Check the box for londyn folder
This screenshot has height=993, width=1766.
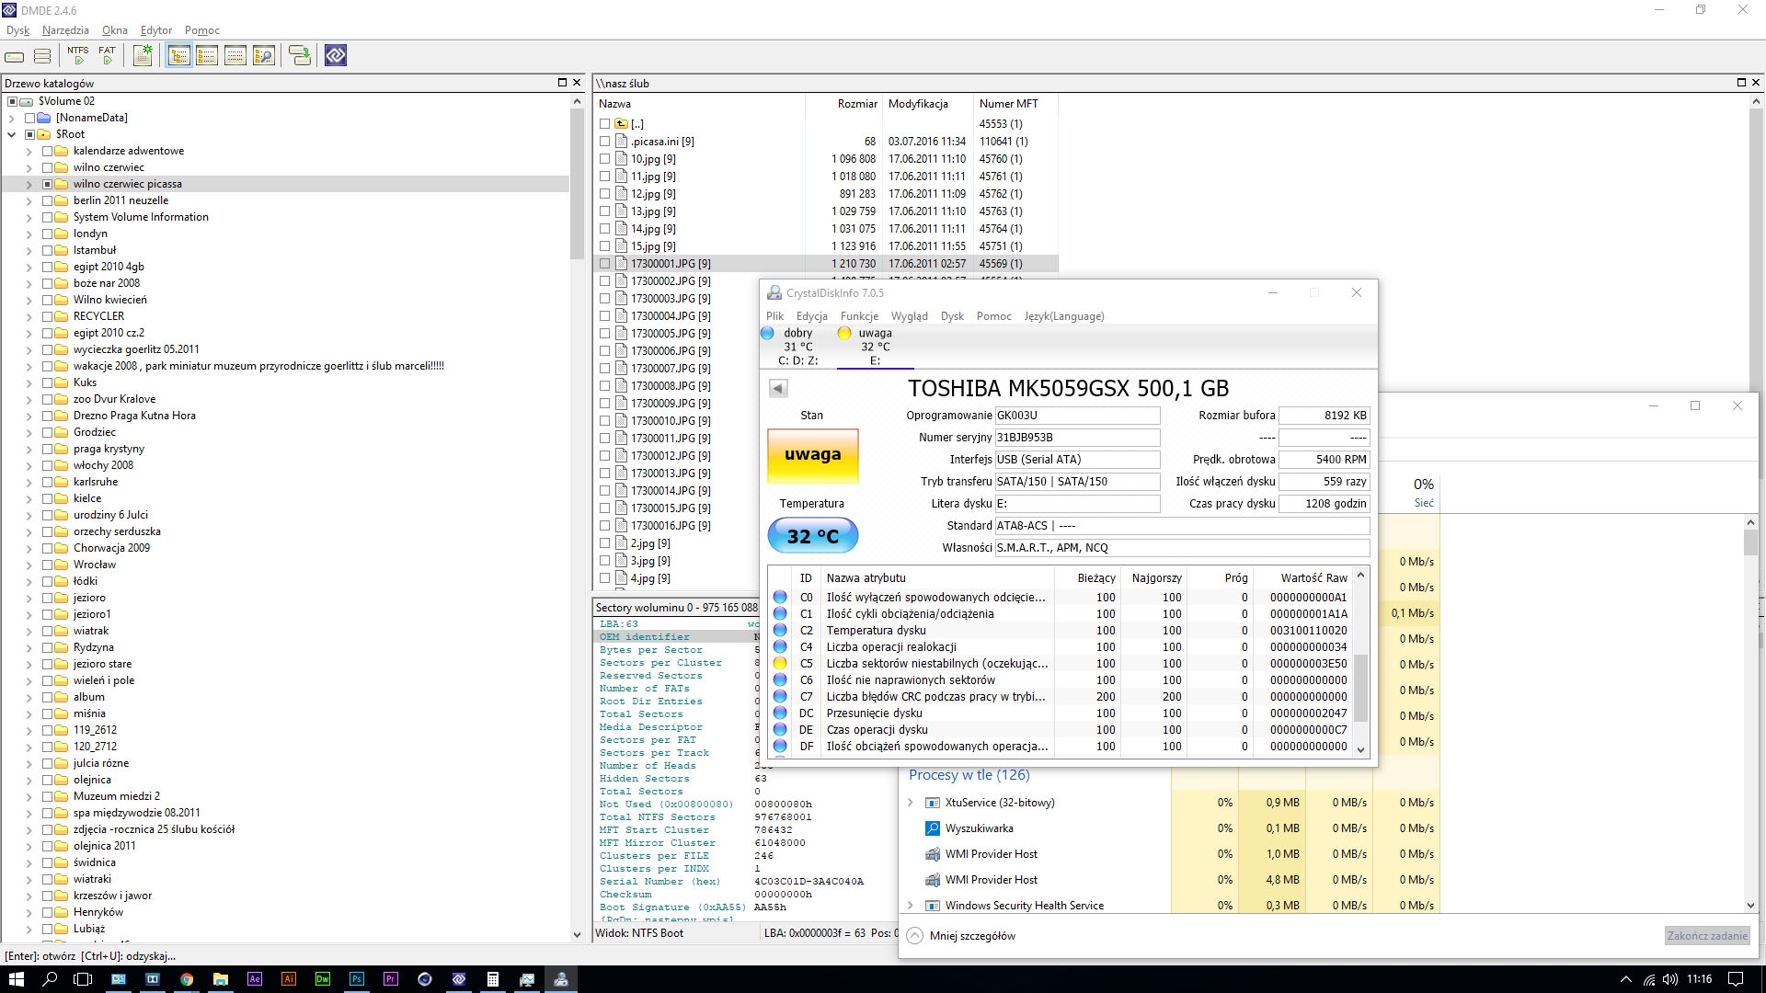47,234
